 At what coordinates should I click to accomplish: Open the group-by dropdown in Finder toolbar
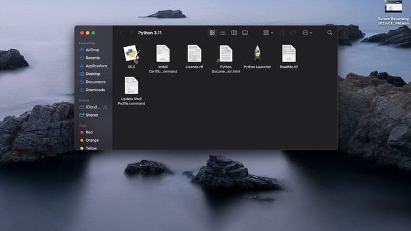click(x=268, y=33)
